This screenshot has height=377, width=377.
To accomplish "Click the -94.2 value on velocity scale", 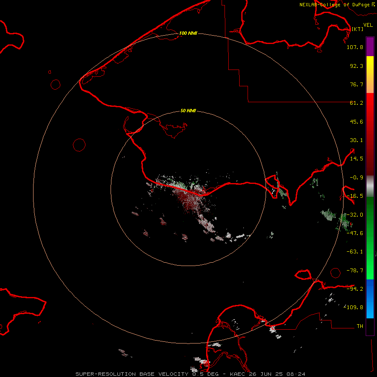I will click(355, 289).
